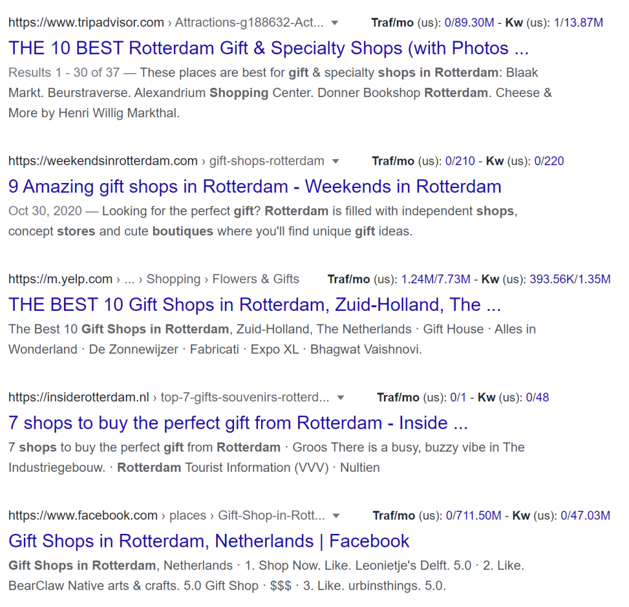Open the insiderotterdam result dropdown arrow
This screenshot has height=607, width=629.
(340, 398)
